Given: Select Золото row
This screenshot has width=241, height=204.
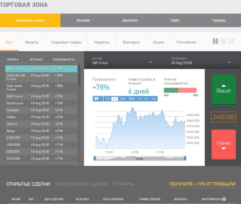Looking at the screenshot, I should click(41, 124).
